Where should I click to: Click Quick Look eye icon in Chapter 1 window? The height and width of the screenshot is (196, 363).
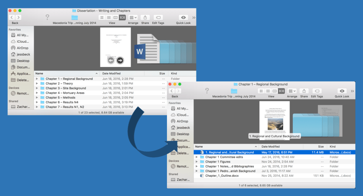342,91
